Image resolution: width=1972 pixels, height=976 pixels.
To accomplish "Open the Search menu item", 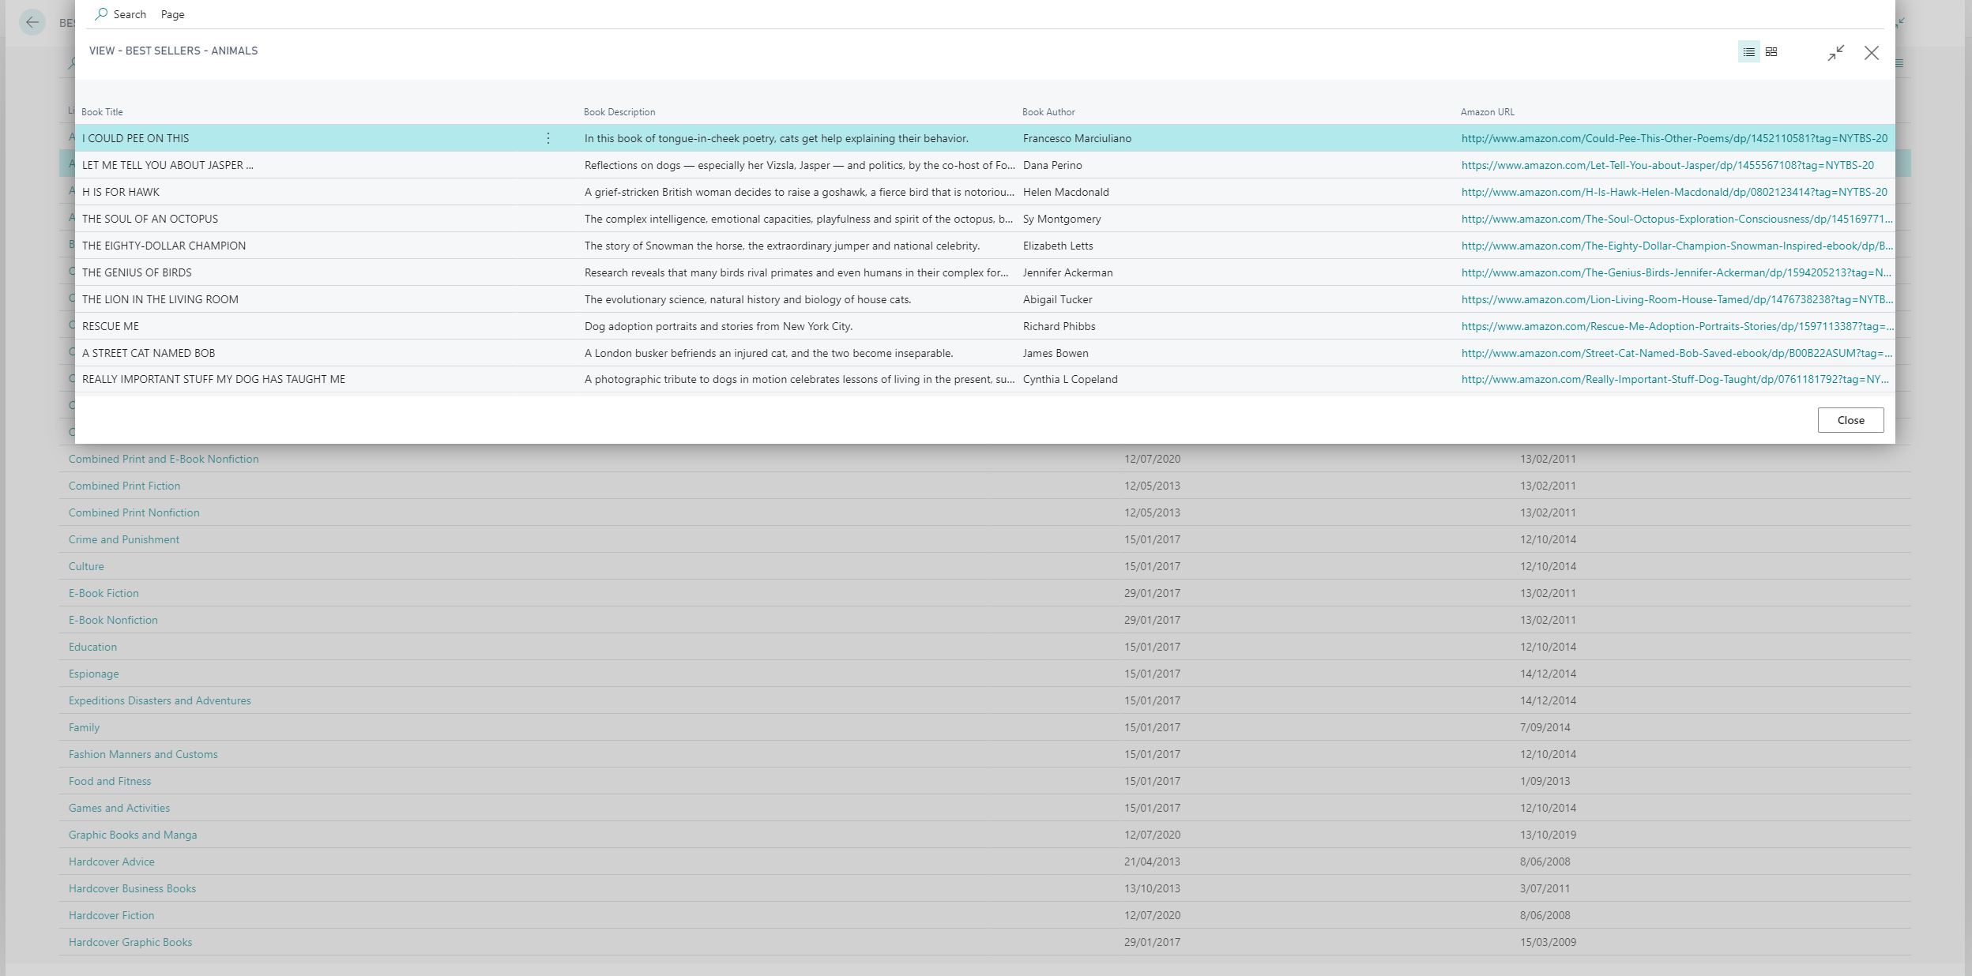I will (130, 13).
